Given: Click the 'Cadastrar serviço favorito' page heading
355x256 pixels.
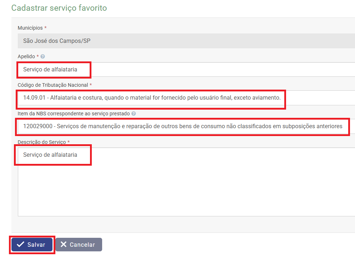Looking at the screenshot, I should (x=59, y=8).
